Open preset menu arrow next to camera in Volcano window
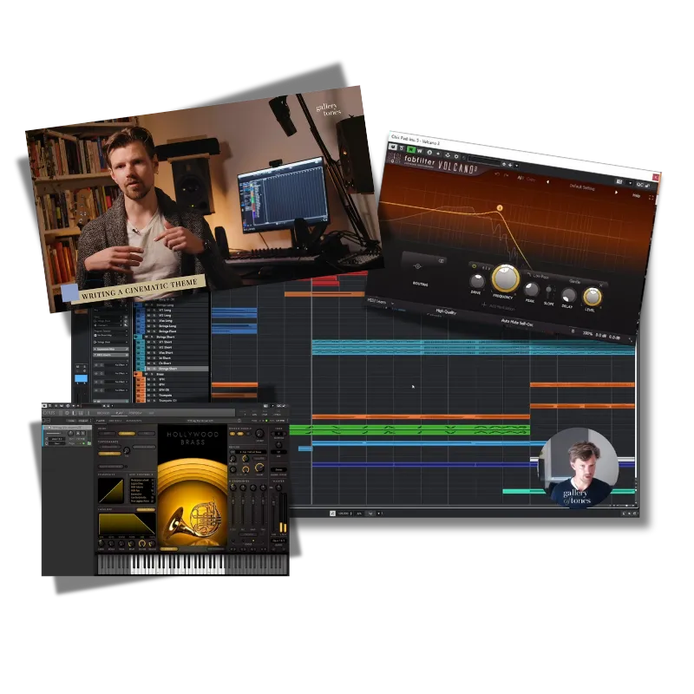This screenshot has height=694, width=694. click(630, 183)
